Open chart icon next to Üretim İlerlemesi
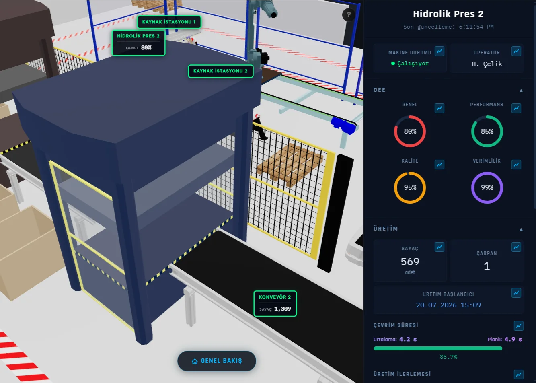The height and width of the screenshot is (383, 536). coord(519,374)
